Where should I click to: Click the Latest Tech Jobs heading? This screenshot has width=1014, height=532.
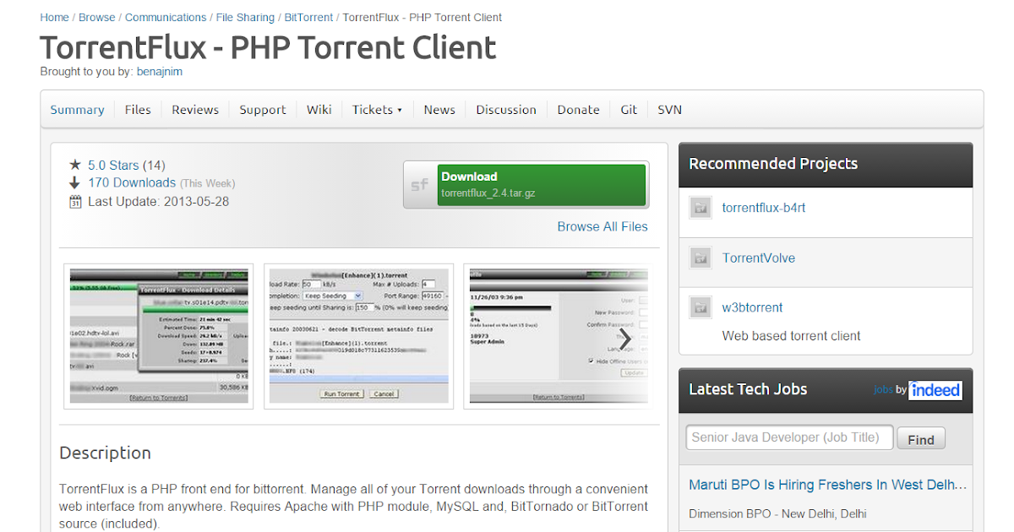[748, 389]
